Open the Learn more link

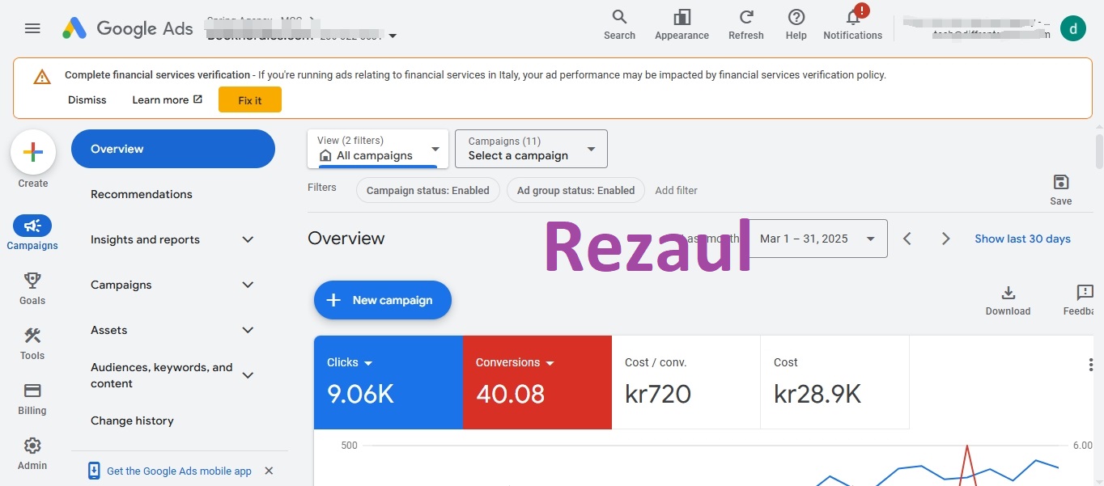click(x=167, y=99)
